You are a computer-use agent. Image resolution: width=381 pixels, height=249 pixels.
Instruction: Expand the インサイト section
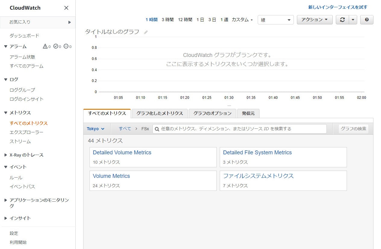[6, 218]
